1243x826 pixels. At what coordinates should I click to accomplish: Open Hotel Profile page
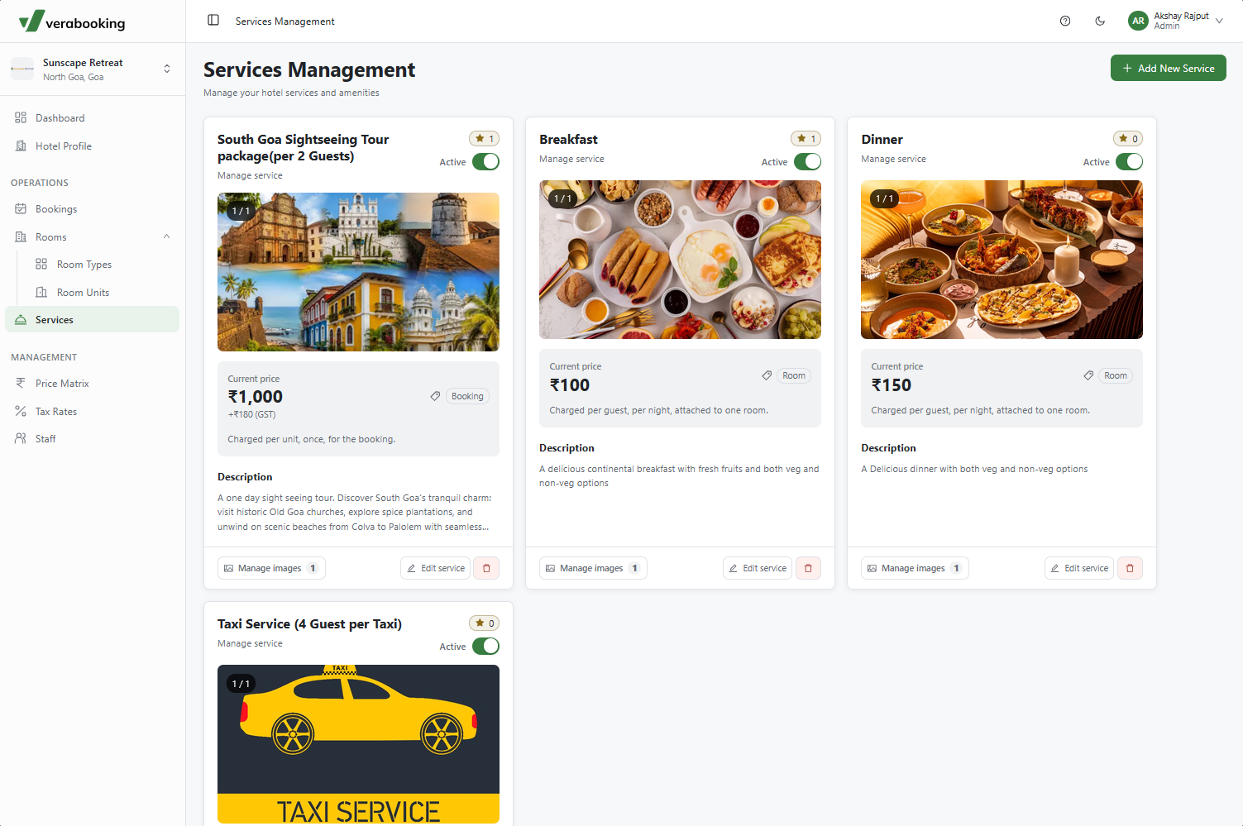click(93, 146)
